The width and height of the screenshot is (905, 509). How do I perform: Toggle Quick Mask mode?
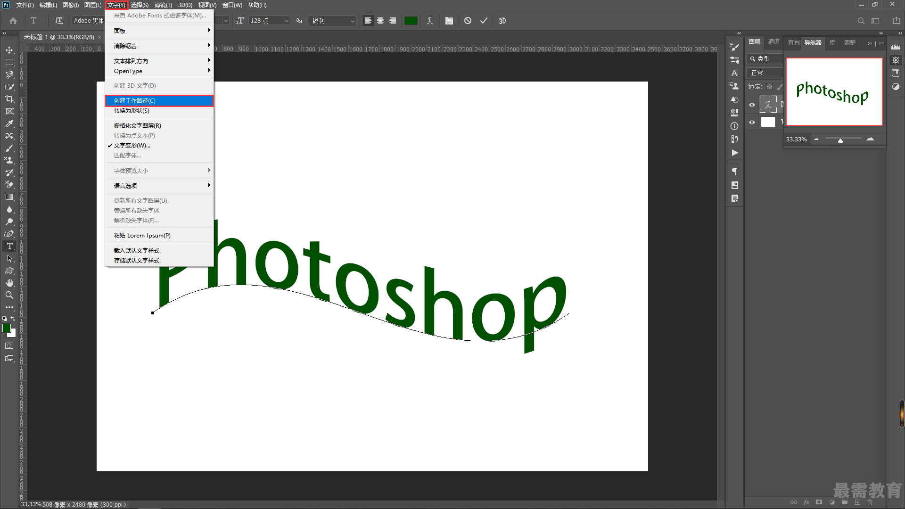coord(9,346)
